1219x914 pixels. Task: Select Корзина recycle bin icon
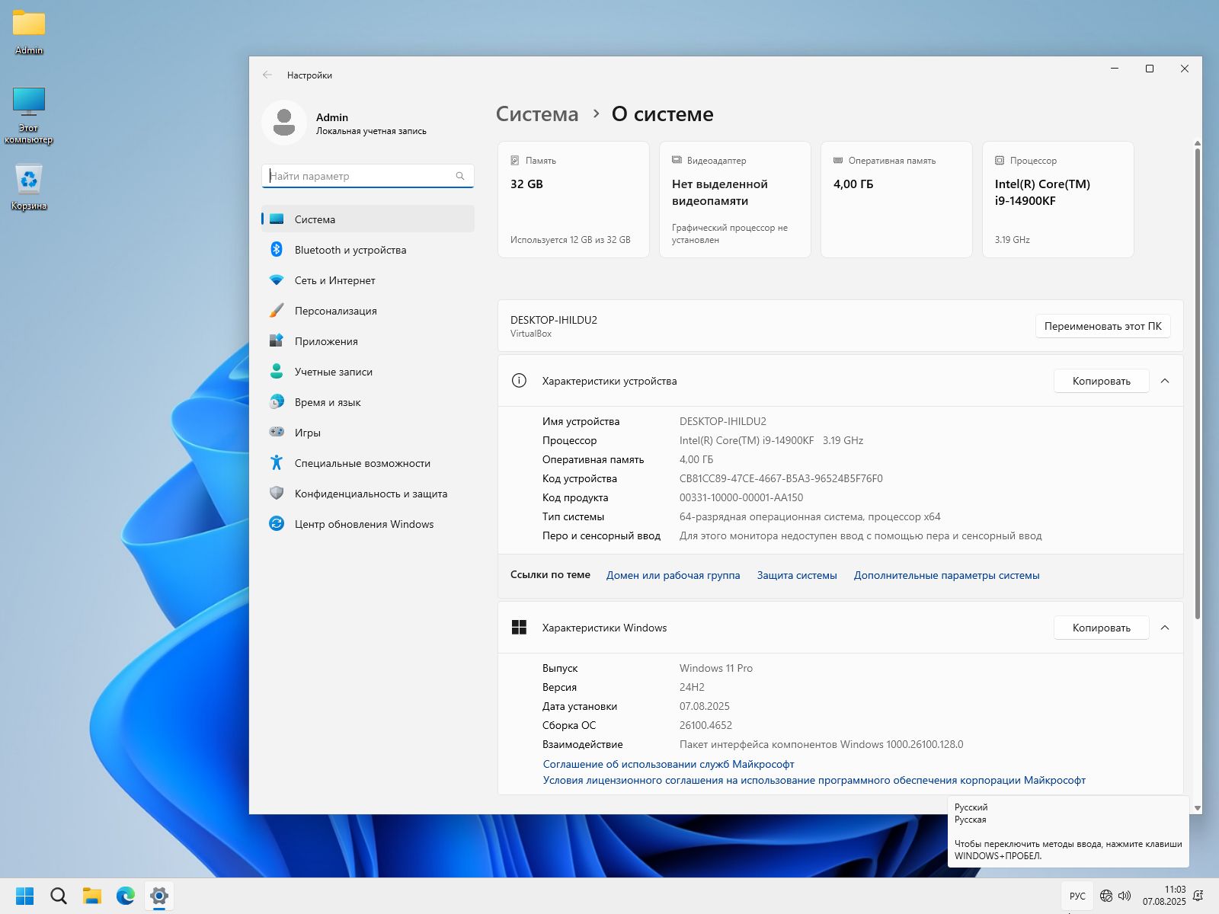point(29,188)
